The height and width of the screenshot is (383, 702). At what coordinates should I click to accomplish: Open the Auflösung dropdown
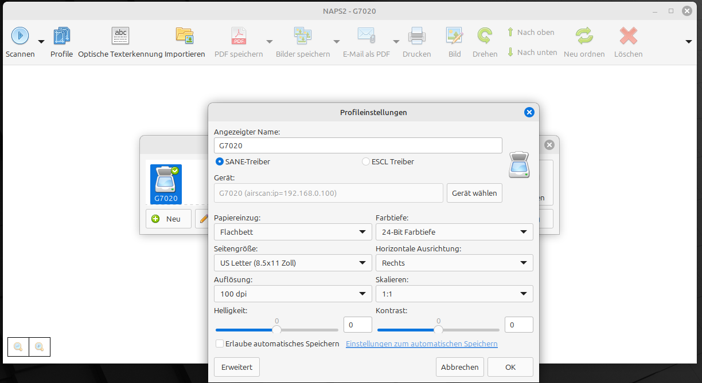[x=293, y=294]
